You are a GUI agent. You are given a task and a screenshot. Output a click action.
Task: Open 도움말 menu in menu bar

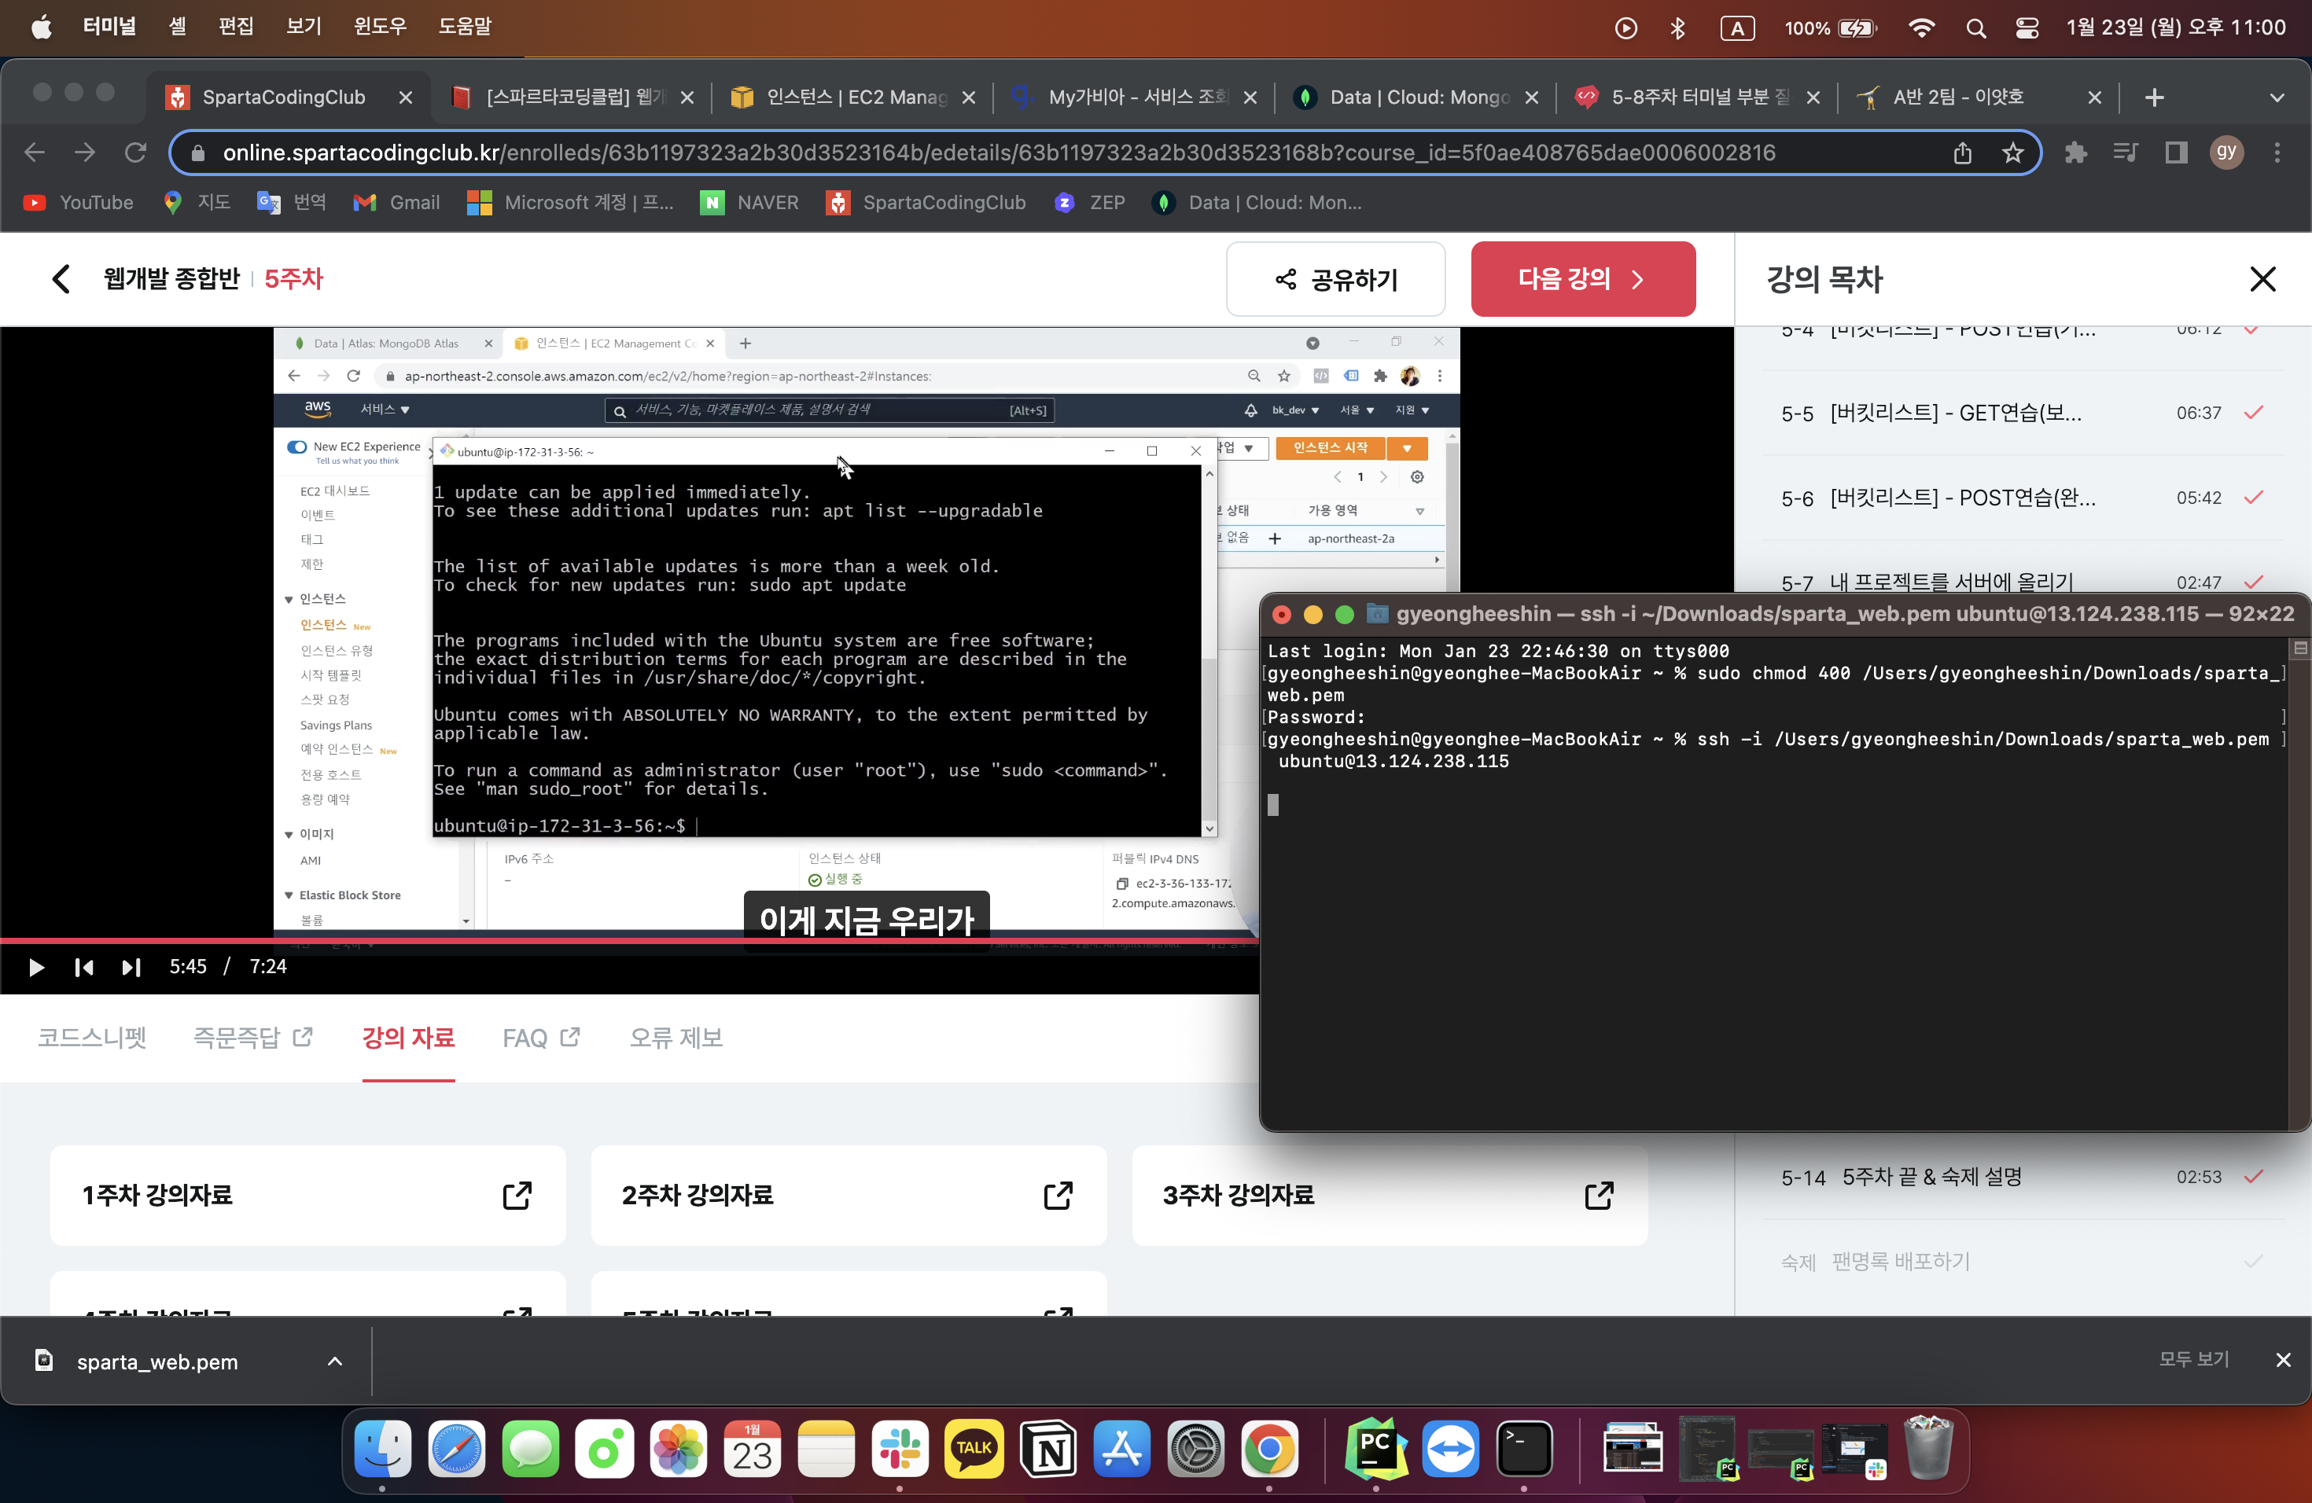coord(464,28)
